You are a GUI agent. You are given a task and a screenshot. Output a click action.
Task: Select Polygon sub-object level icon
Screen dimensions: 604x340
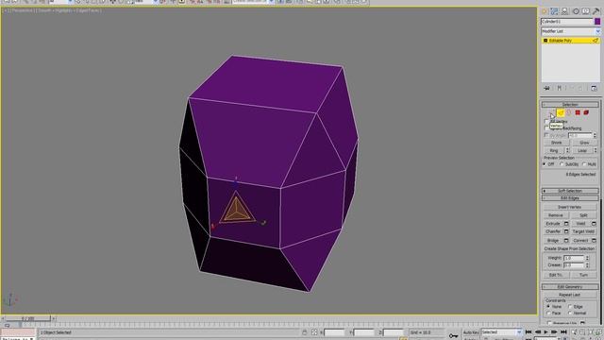(x=578, y=112)
